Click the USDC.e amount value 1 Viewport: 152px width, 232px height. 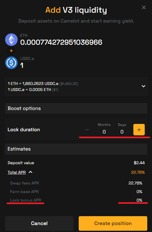tap(22, 65)
